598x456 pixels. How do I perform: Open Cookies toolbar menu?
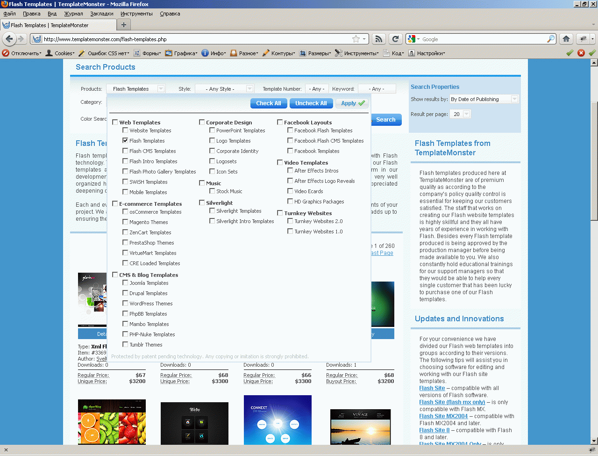(60, 53)
